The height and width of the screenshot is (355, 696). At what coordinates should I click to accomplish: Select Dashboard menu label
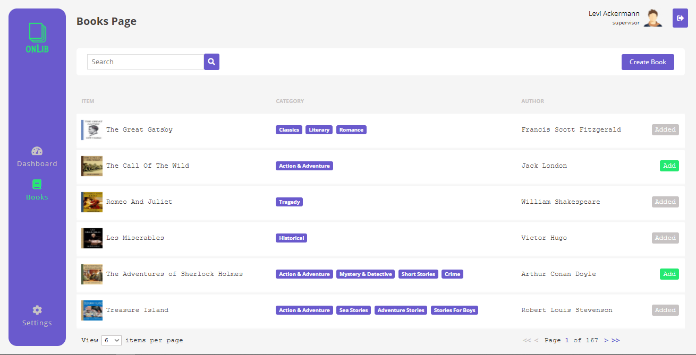(x=37, y=163)
